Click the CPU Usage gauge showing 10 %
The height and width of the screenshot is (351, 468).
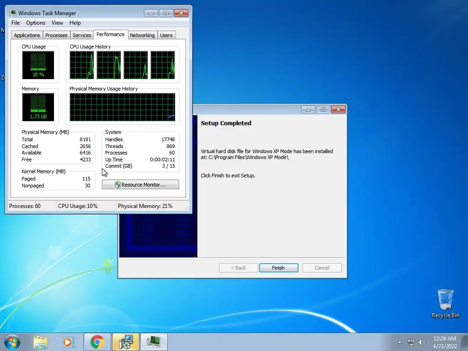[x=38, y=65]
